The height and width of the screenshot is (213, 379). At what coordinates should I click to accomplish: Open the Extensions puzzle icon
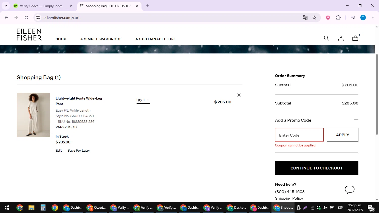[x=338, y=18]
